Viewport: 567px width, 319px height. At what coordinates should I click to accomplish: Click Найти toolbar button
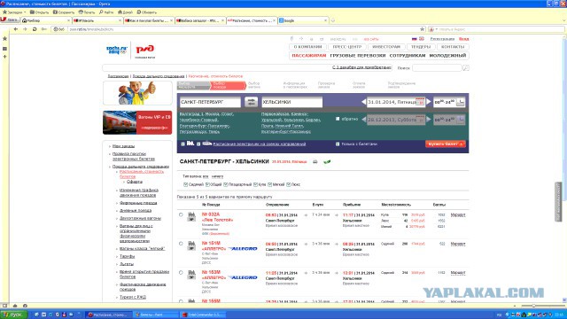(x=106, y=12)
